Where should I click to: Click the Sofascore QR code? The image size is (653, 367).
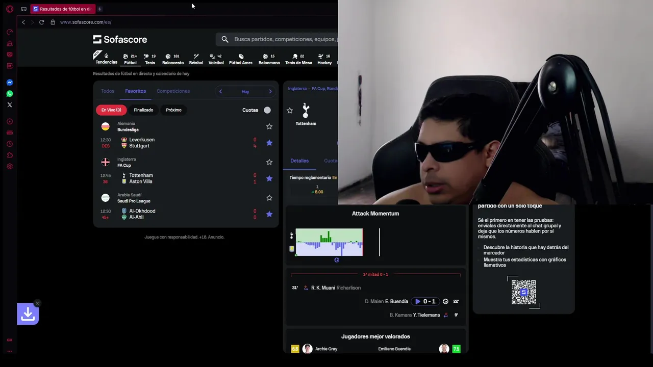(x=523, y=292)
